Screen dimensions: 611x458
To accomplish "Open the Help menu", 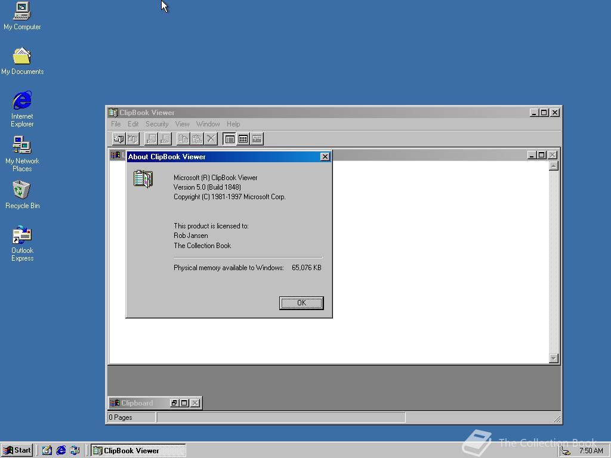I will pos(233,124).
